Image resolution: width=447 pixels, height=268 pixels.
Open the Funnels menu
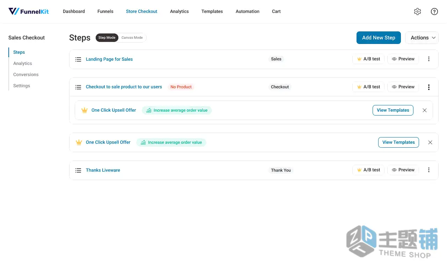pos(105,12)
